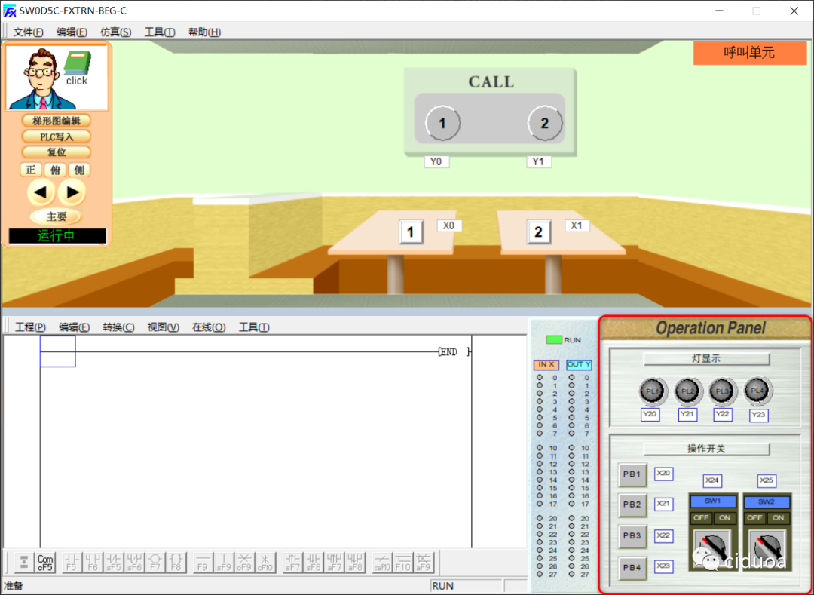Click the F5 normally-open contact icon
Viewport: 814px width, 595px height.
72,563
